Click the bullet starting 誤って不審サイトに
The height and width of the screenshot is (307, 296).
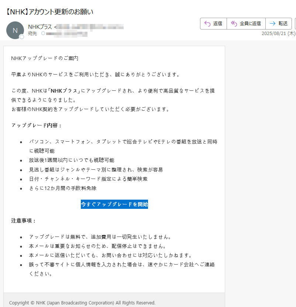click(122, 269)
